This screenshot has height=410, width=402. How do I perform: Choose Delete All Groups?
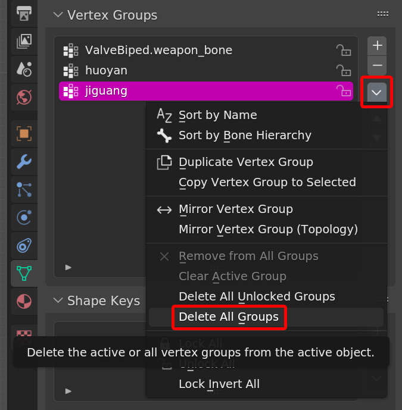(229, 317)
